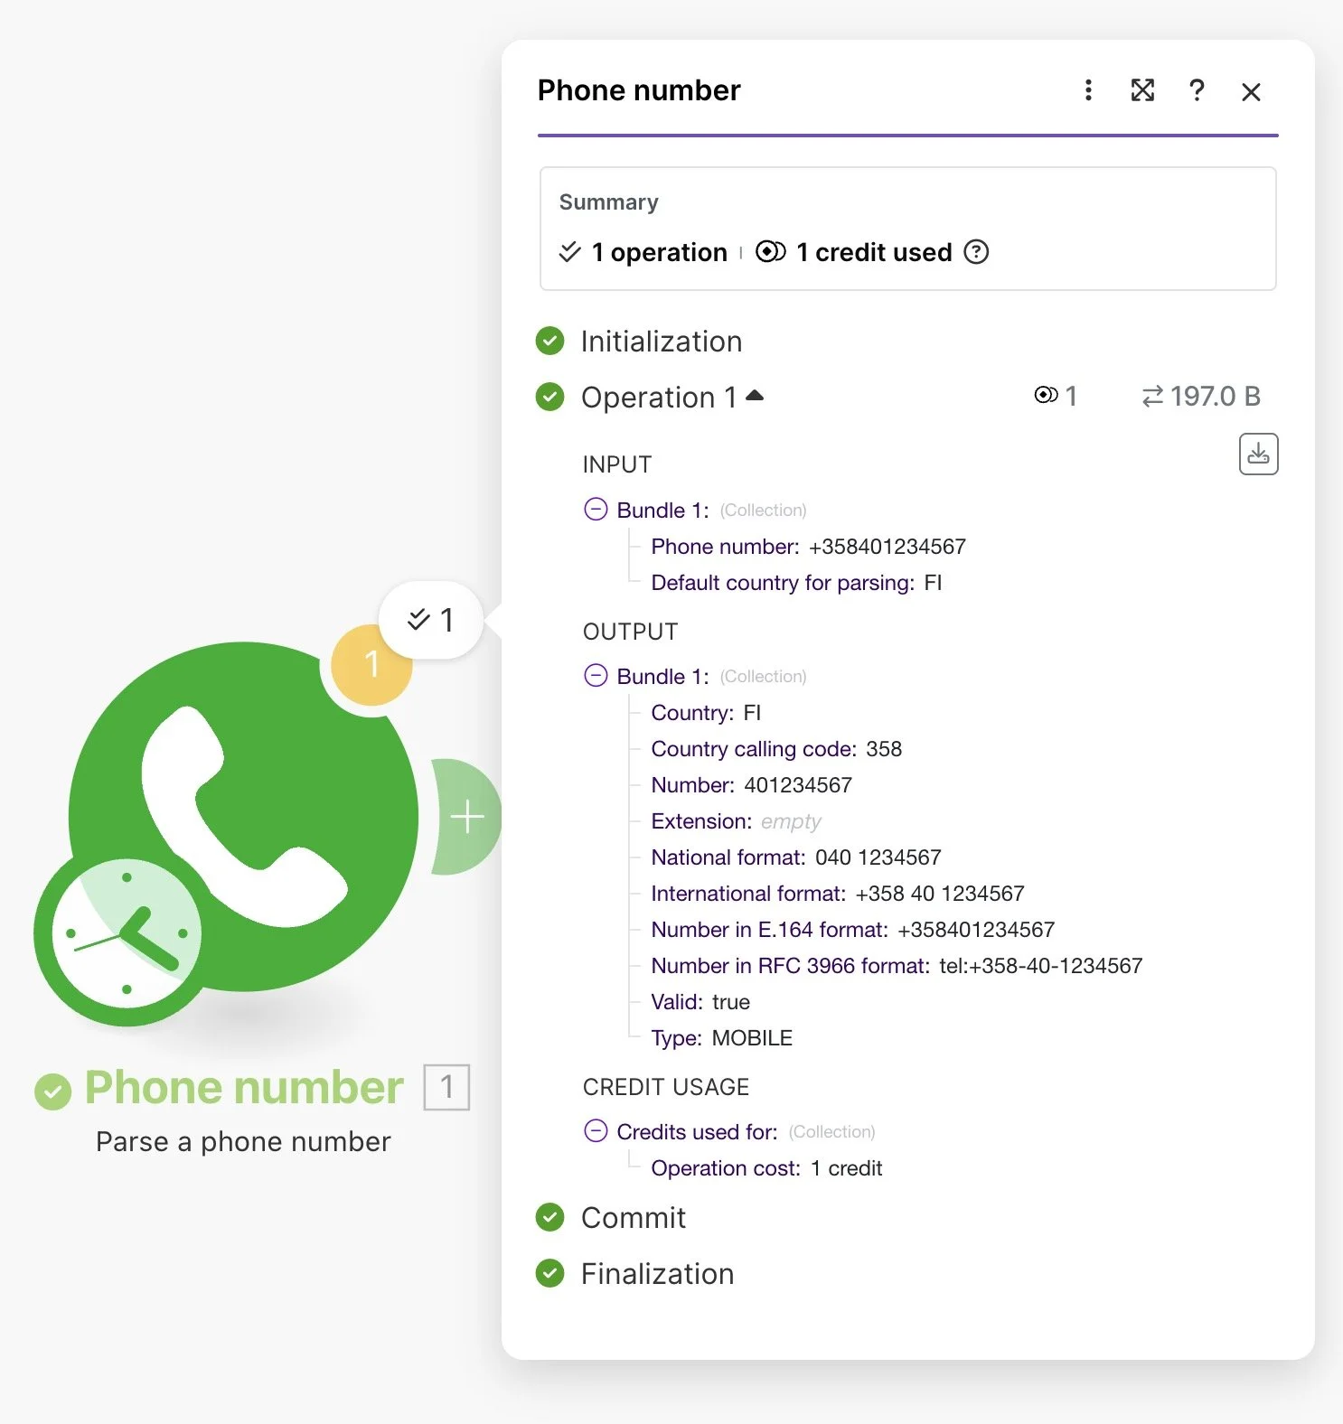1343x1424 pixels.
Task: Click the download icon for Operation 1 data
Action: pyautogui.click(x=1257, y=454)
